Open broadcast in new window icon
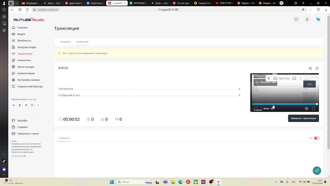Screen dimensions: 330x186 (317, 68)
